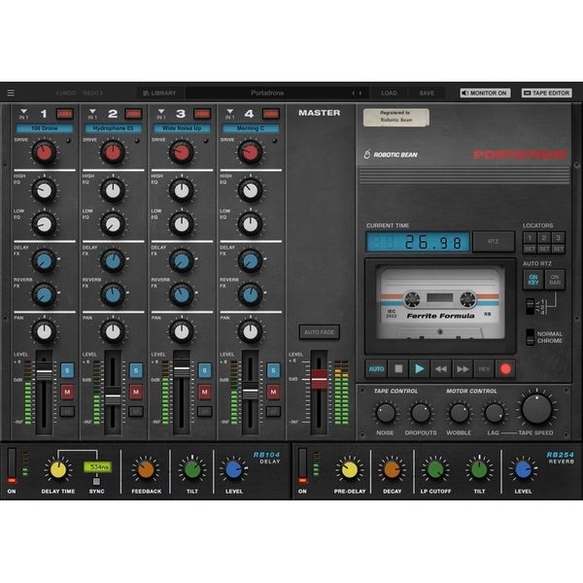Image resolution: width=583 pixels, height=583 pixels.
Task: Open the 'Morning C' sample selector
Action: 251,128
